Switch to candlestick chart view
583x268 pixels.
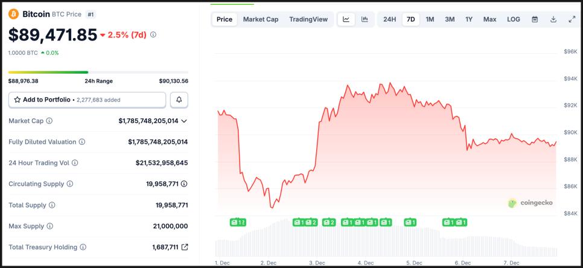[x=365, y=19]
